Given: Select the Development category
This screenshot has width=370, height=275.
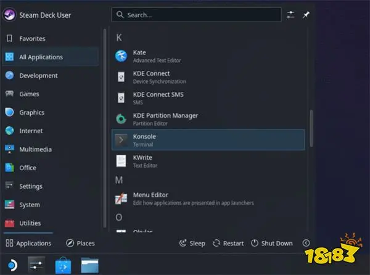Looking at the screenshot, I should [38, 76].
